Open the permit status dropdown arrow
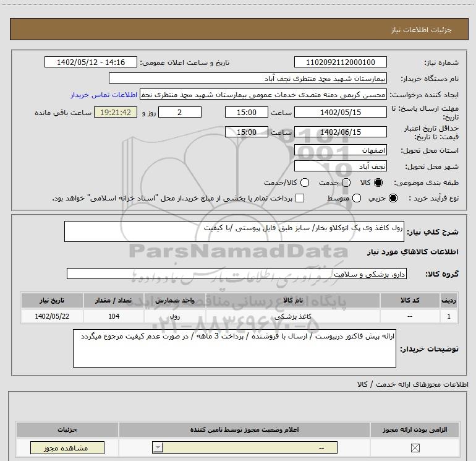 click(x=158, y=447)
